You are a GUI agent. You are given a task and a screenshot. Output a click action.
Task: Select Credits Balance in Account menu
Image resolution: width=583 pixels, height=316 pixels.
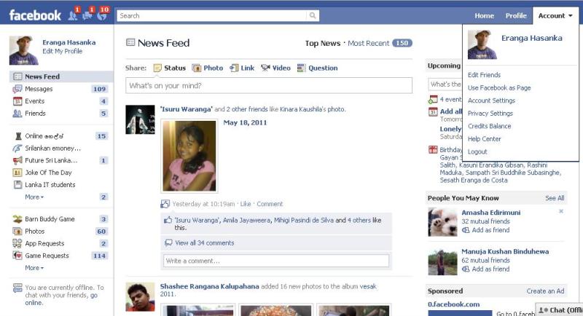point(489,126)
